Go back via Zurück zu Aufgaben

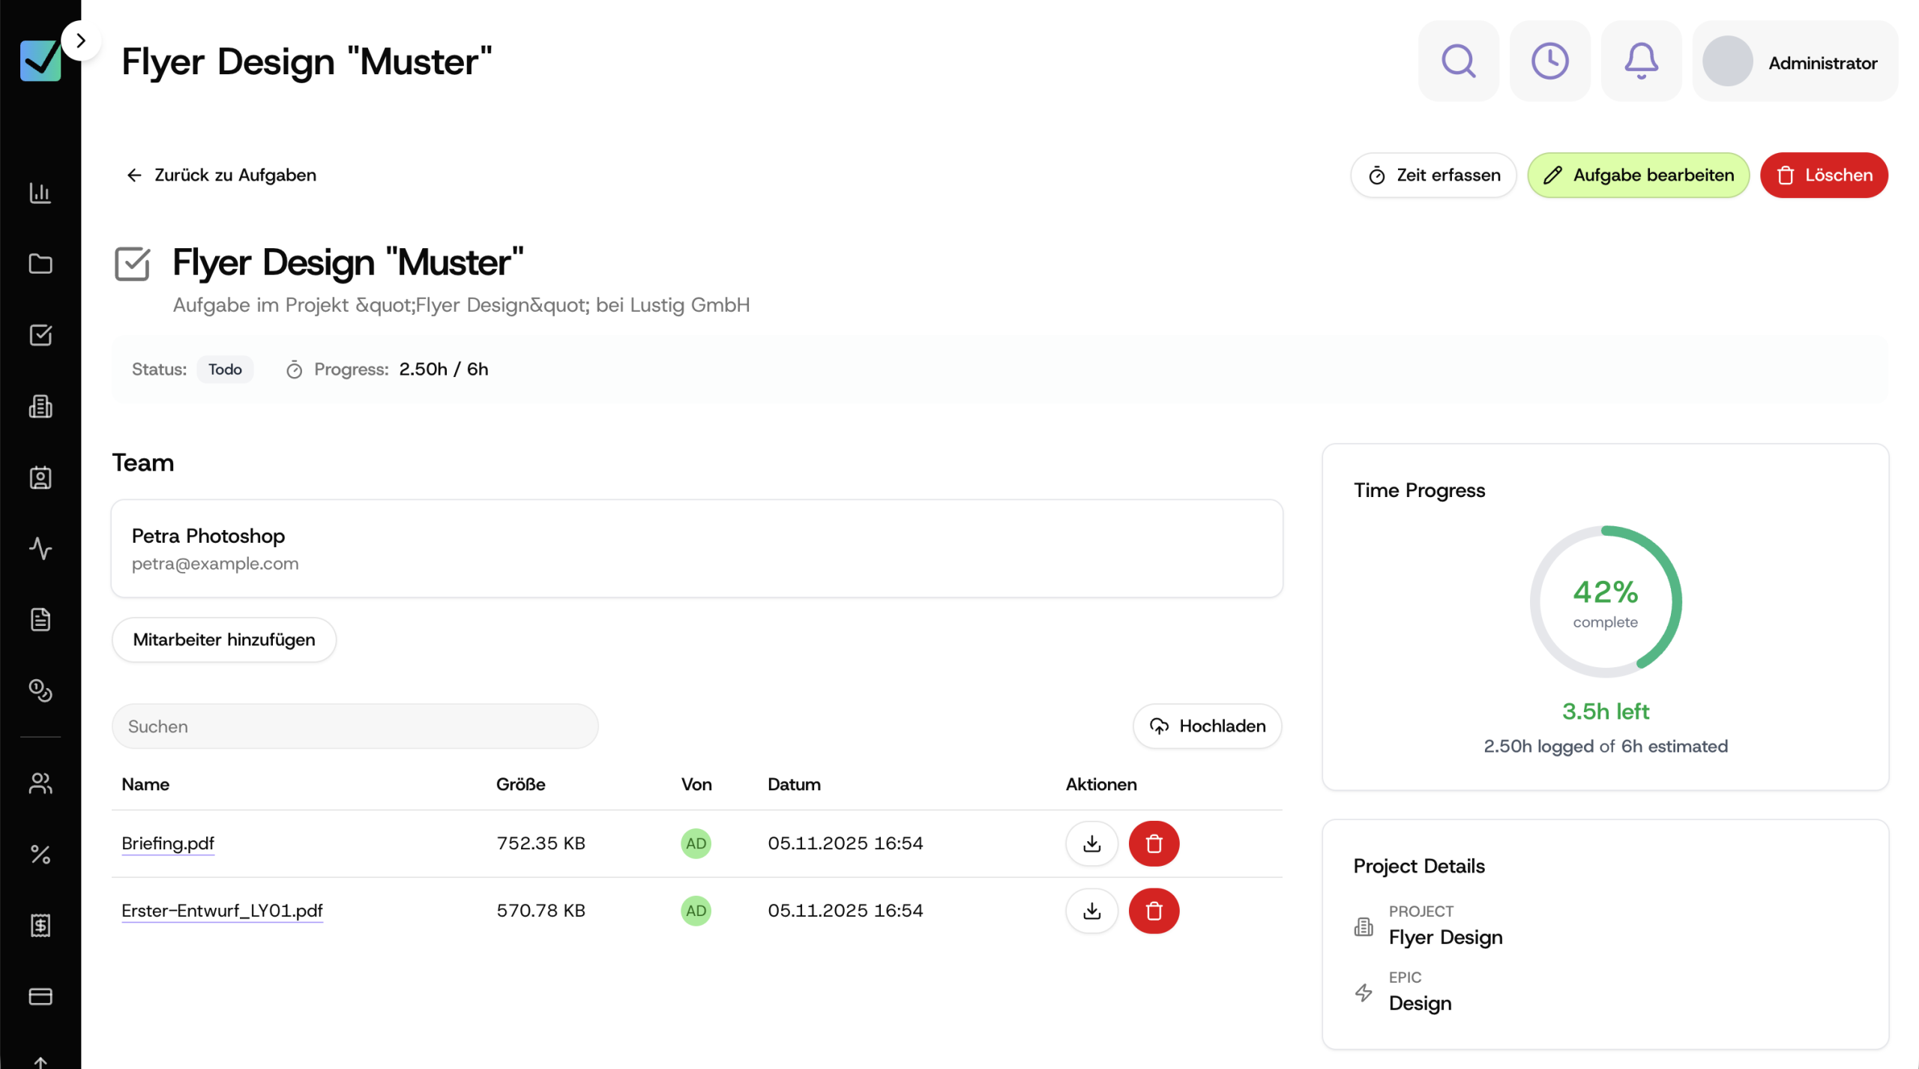[x=221, y=175]
